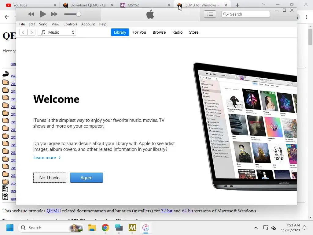This screenshot has width=313, height=235.
Task: Open File Explorer from the taskbar
Action: (92, 228)
